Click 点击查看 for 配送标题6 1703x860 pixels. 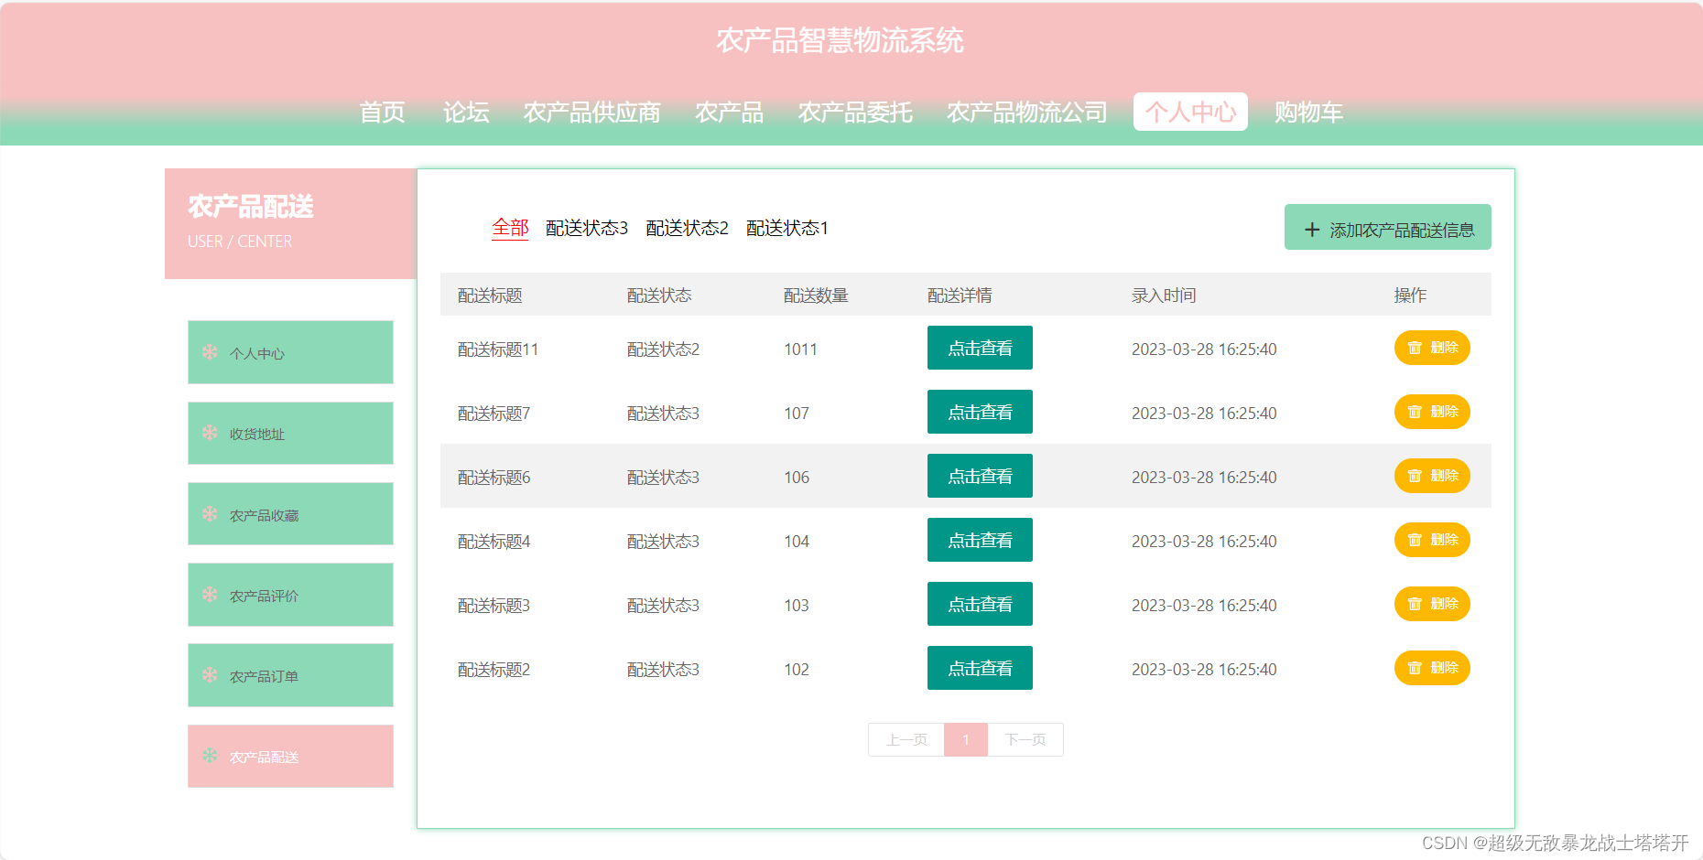[x=980, y=476]
